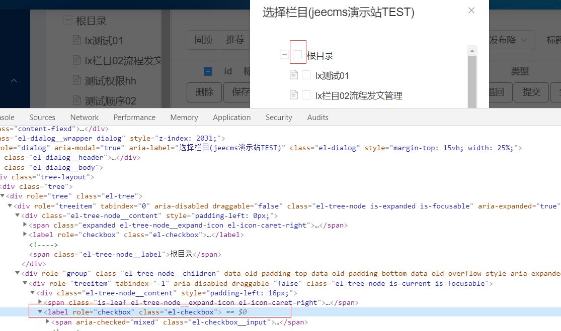
Task: Toggle the select-all checkbox beside id column
Action: click(208, 71)
